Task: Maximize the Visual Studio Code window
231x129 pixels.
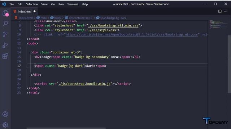Action: click(x=215, y=4)
